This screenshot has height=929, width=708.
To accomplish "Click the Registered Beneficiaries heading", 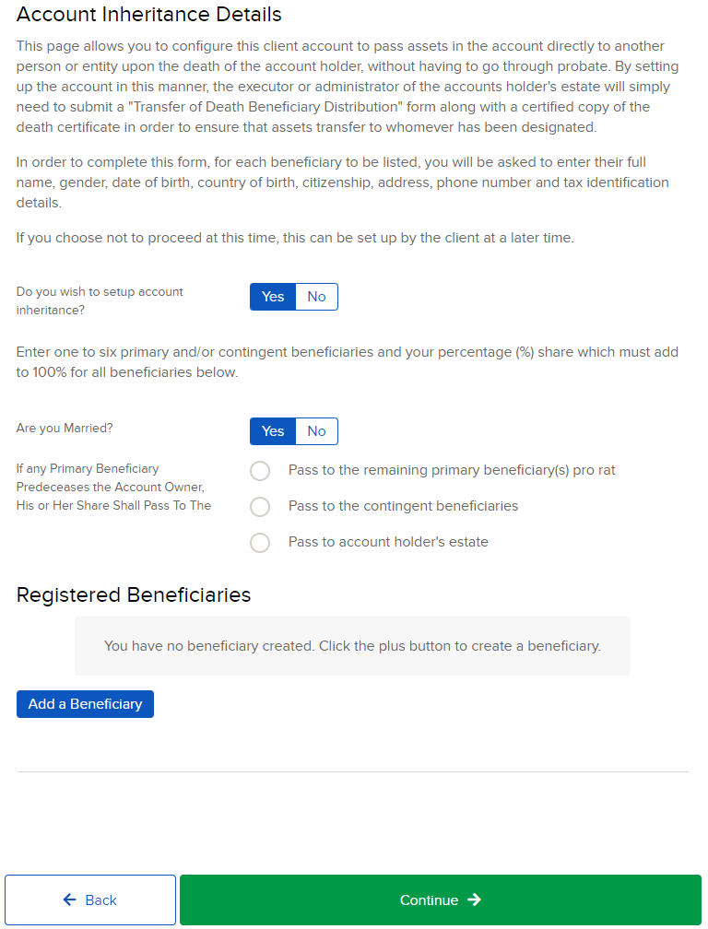I will tap(133, 594).
